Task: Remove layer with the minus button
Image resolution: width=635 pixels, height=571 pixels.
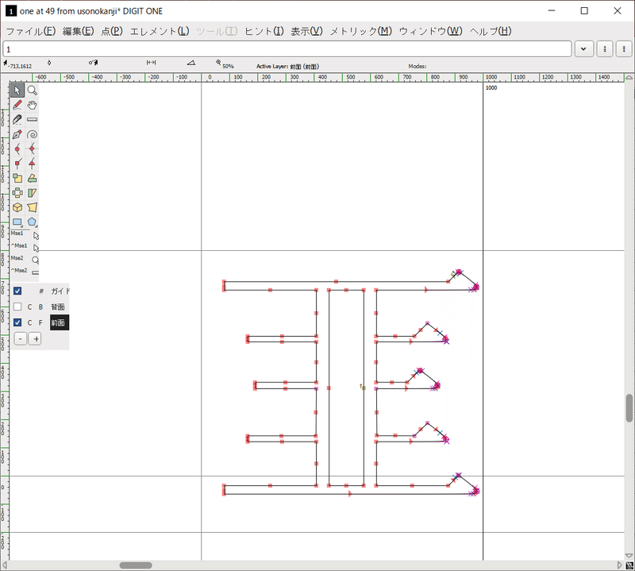Action: coord(21,338)
